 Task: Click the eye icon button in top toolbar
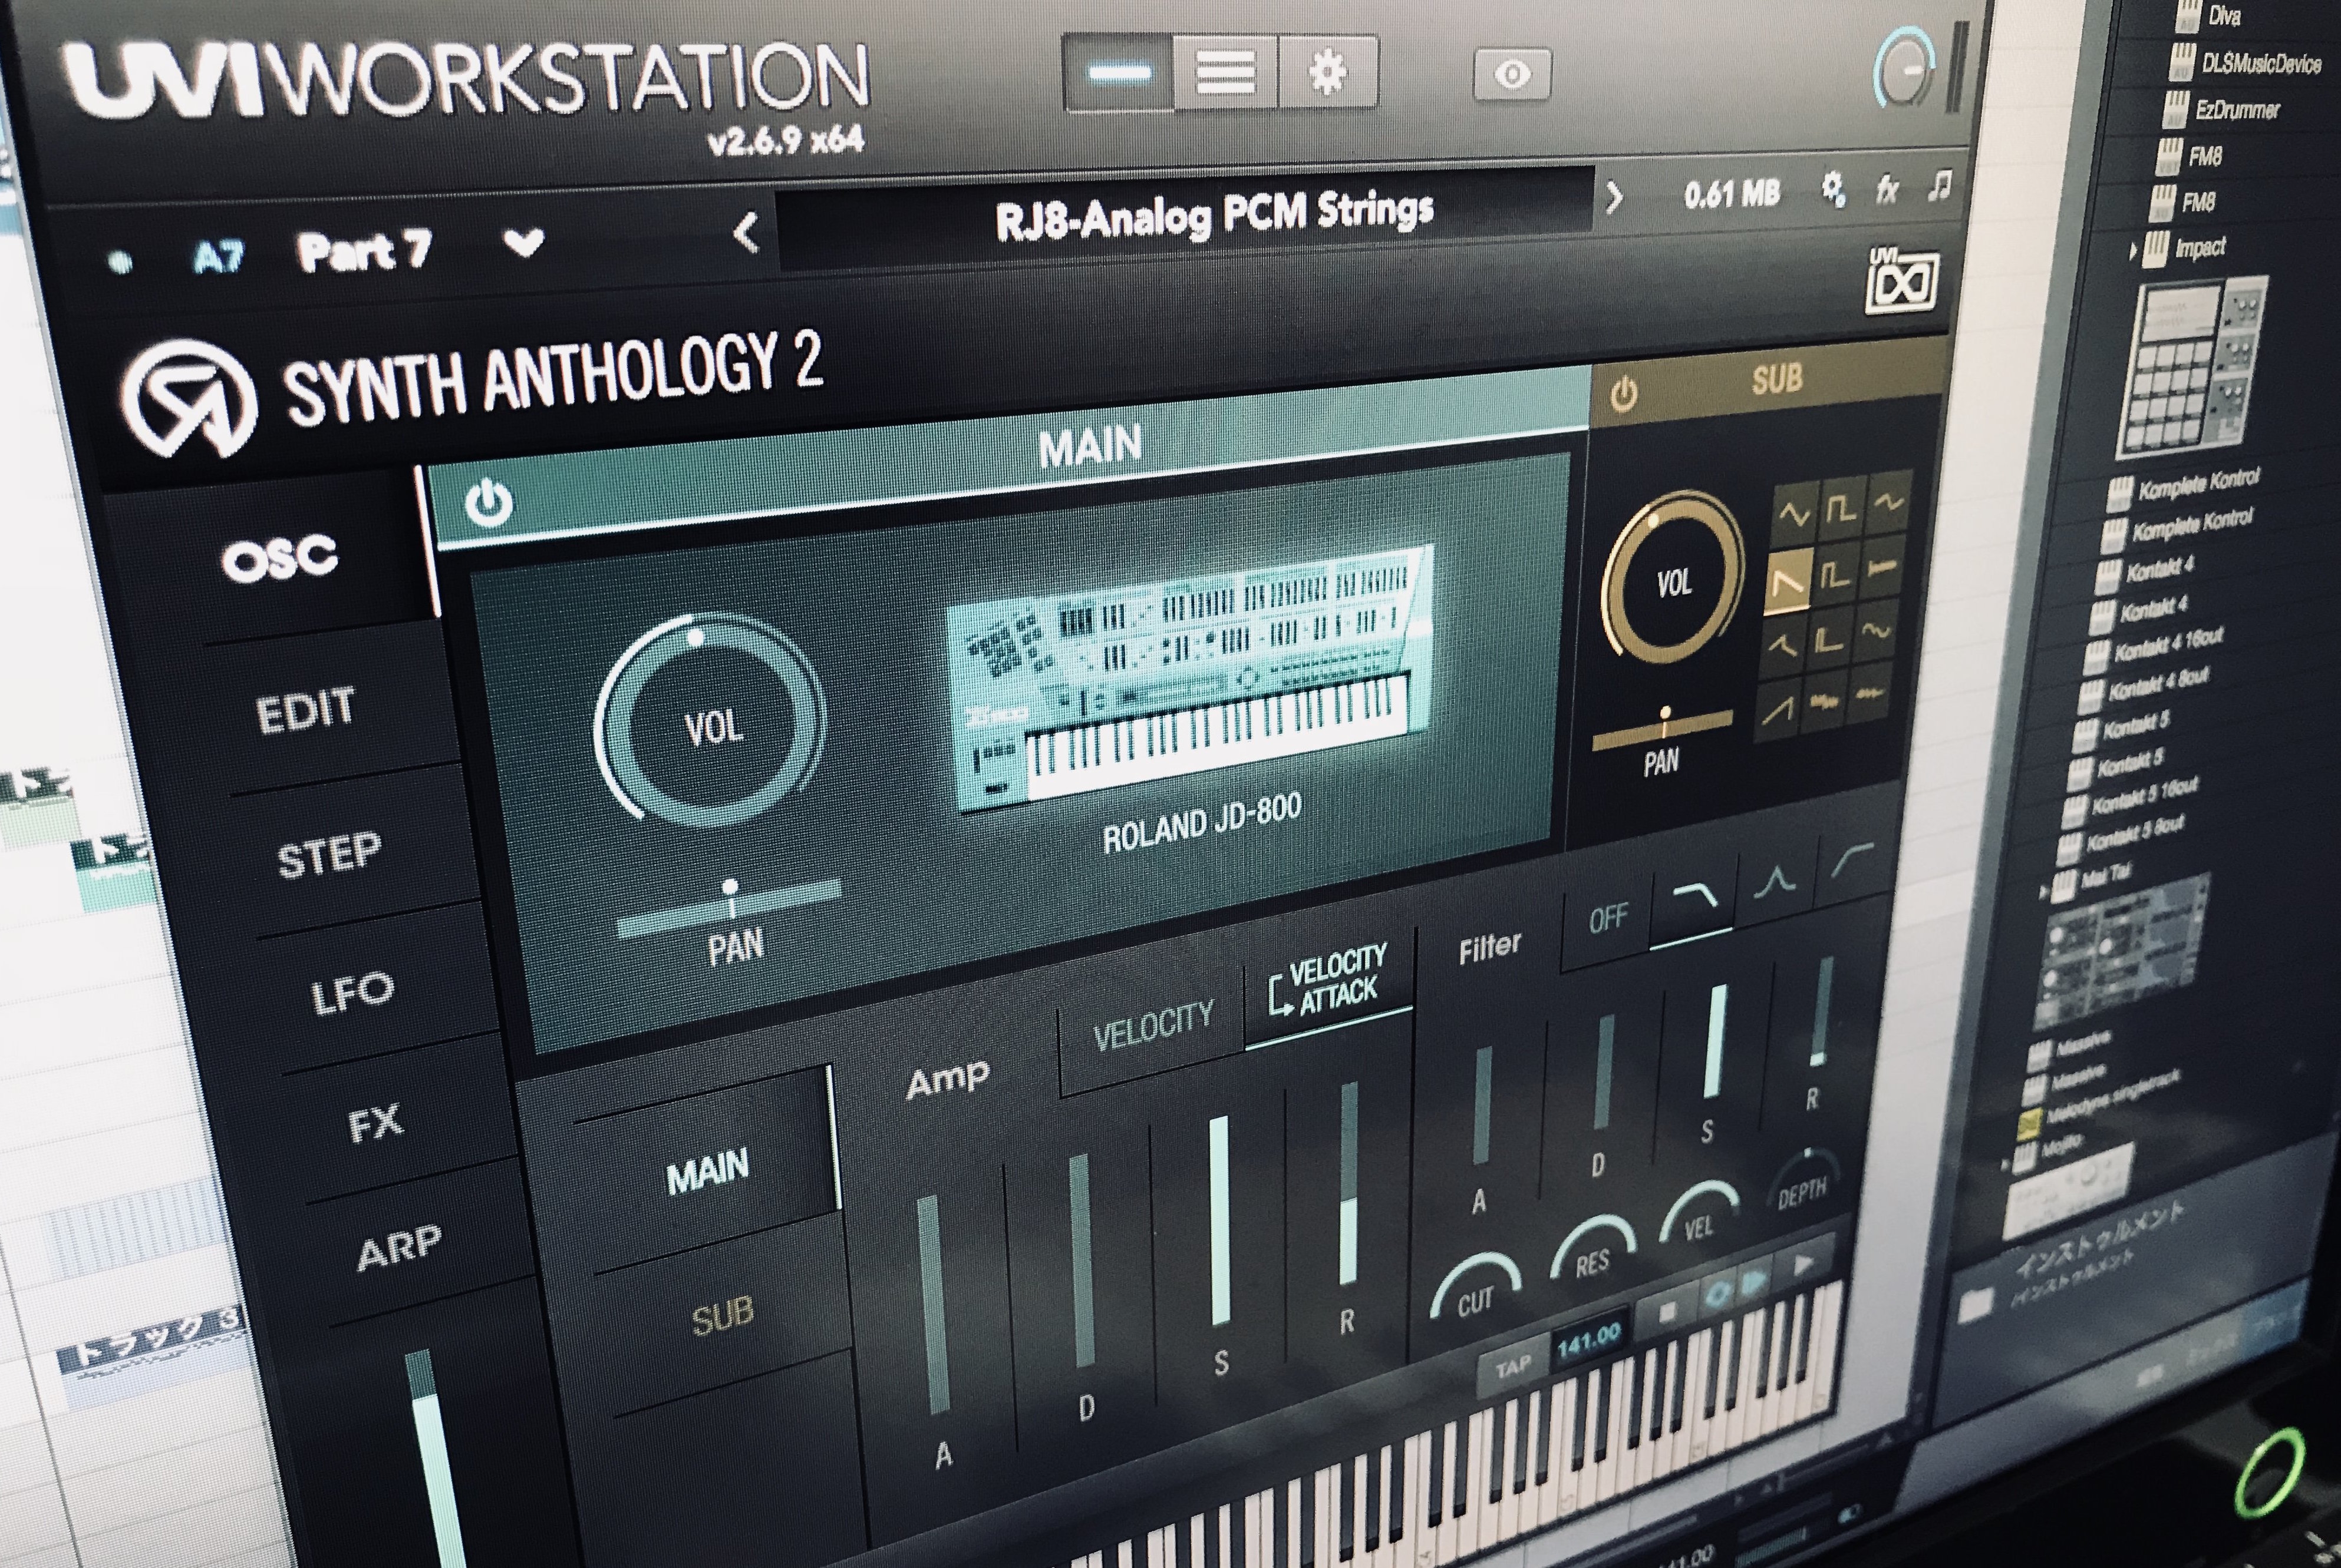coord(1512,74)
